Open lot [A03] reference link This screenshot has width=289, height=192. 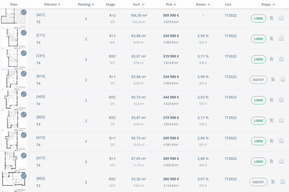tap(41, 97)
